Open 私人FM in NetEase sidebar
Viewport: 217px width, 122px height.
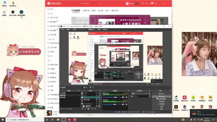click(x=50, y=9)
